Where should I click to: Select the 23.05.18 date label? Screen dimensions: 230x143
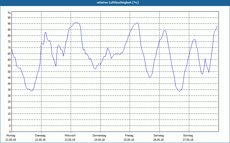pyautogui.click(x=70, y=140)
